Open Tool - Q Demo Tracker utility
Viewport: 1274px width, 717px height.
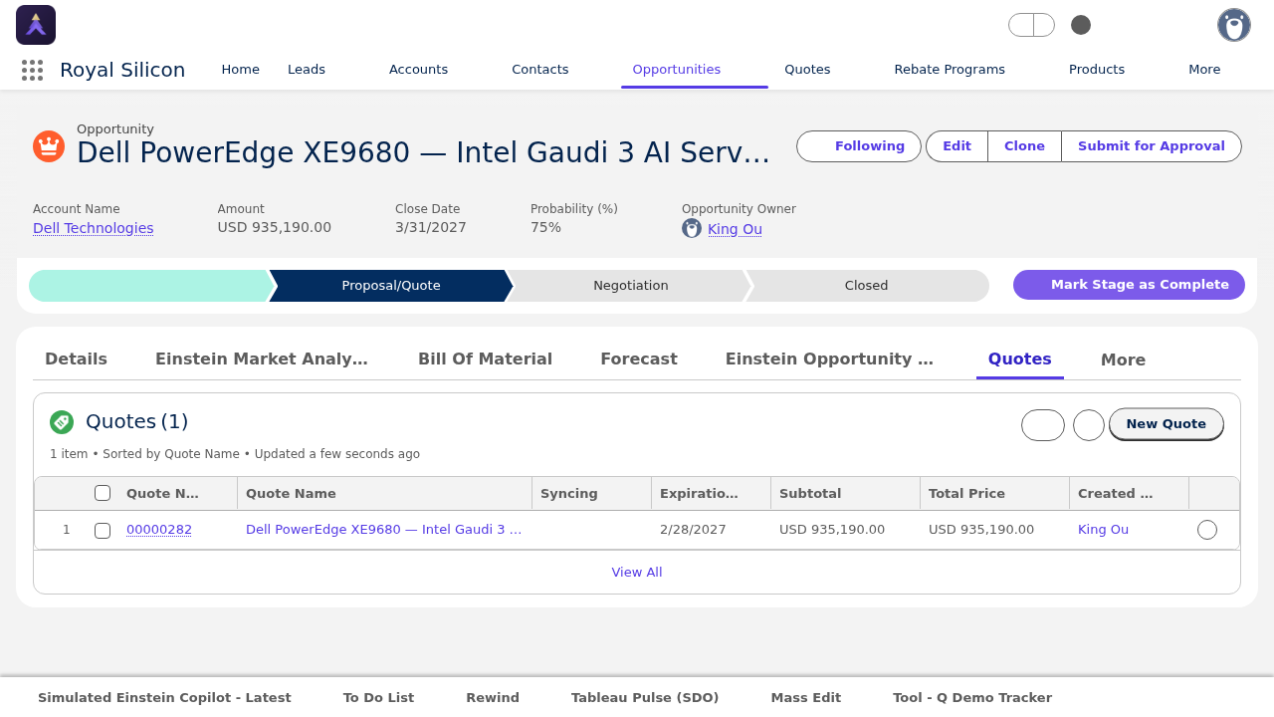pos(972,698)
